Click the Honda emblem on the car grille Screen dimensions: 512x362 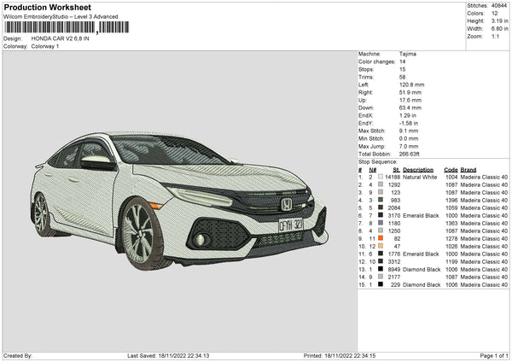(287, 204)
